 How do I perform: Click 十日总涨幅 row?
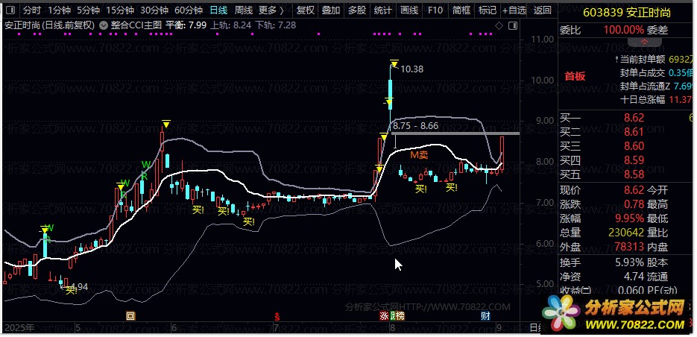(x=656, y=100)
